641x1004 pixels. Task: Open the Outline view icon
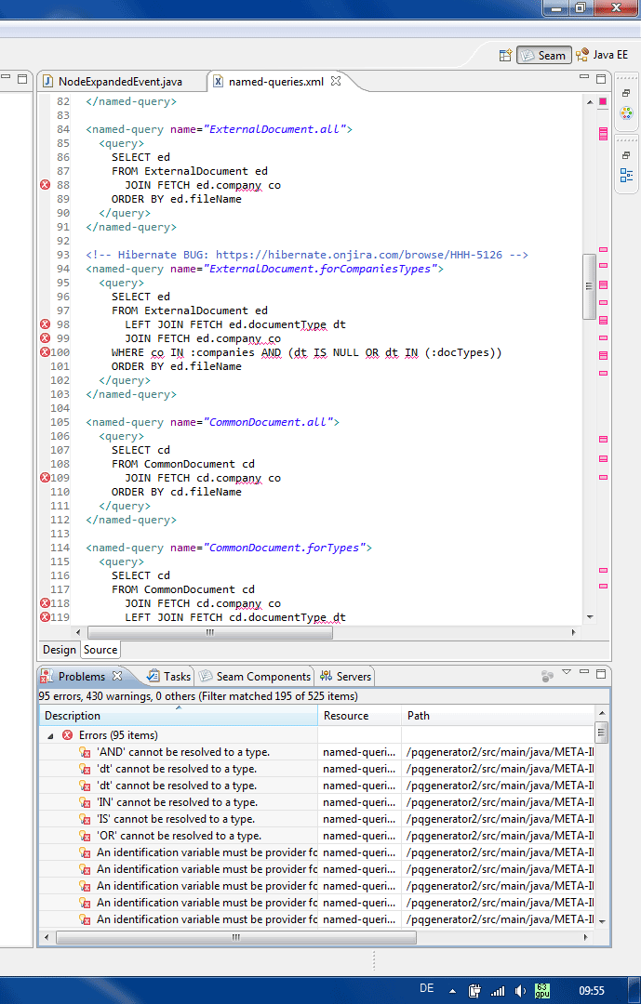coord(626,174)
